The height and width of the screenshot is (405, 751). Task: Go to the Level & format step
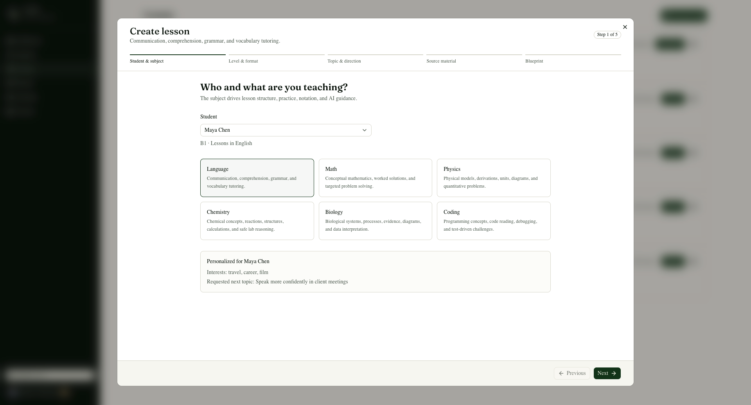[277, 59]
